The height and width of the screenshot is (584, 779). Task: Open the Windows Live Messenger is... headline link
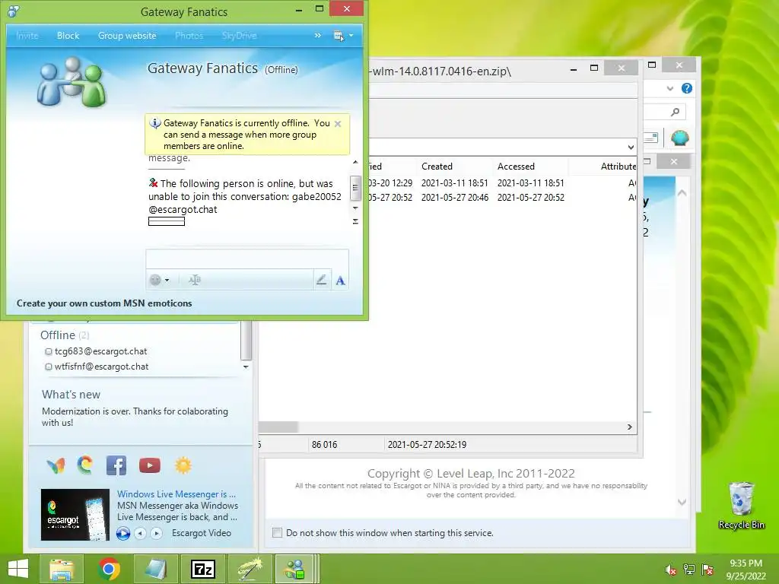coord(176,494)
